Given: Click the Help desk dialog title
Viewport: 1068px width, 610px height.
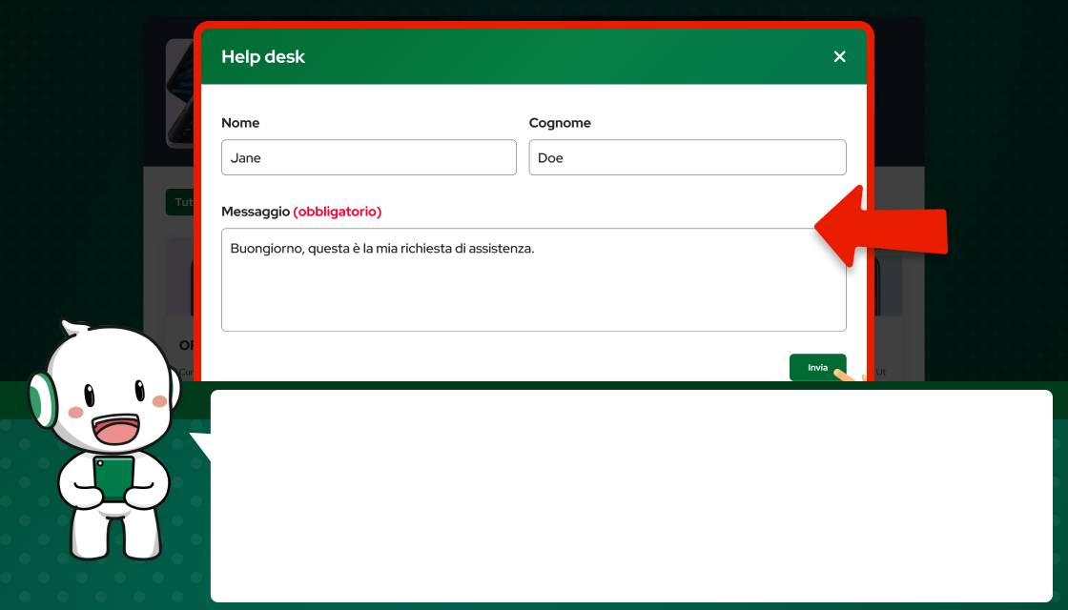Looking at the screenshot, I should pos(263,57).
